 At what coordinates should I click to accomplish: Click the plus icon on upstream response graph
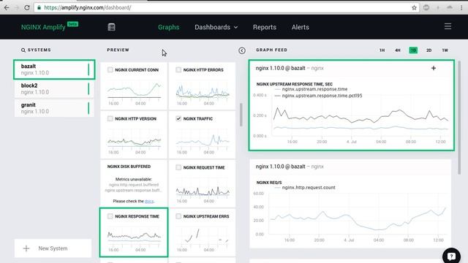[434, 68]
